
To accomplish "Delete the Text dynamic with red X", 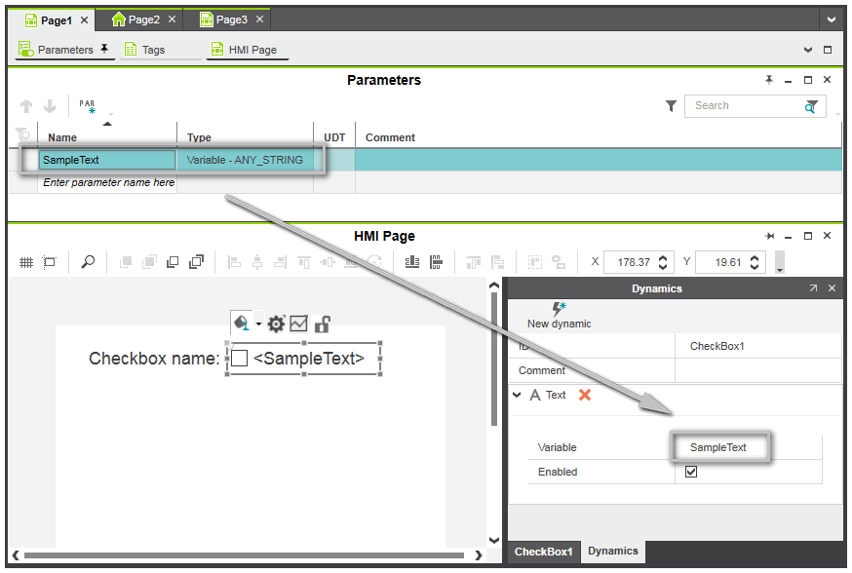I will pos(585,395).
